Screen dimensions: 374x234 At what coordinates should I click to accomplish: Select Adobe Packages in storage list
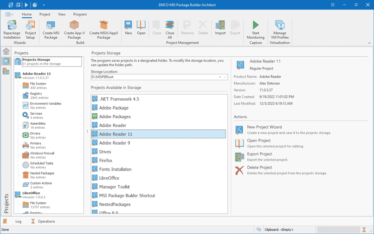159,117
